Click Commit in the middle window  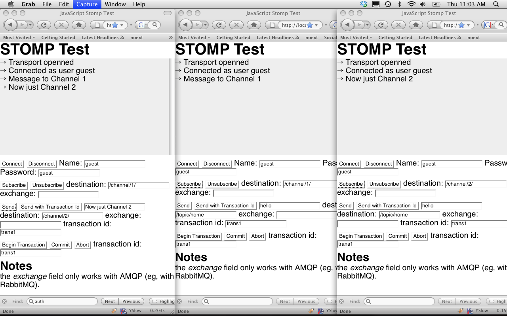point(236,236)
